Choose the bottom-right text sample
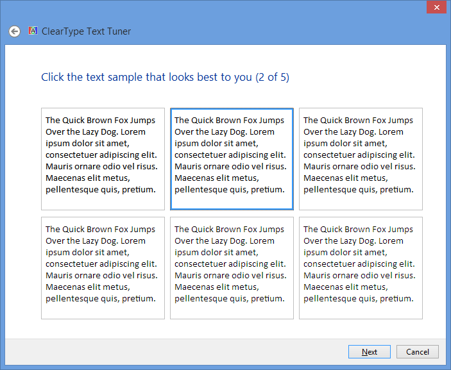 [361, 267]
